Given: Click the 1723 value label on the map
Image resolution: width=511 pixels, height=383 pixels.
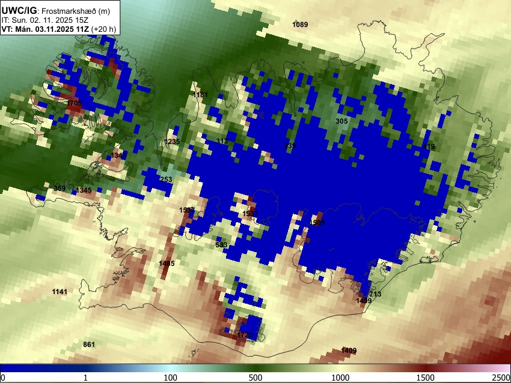Looking at the screenshot, I should (x=245, y=335).
